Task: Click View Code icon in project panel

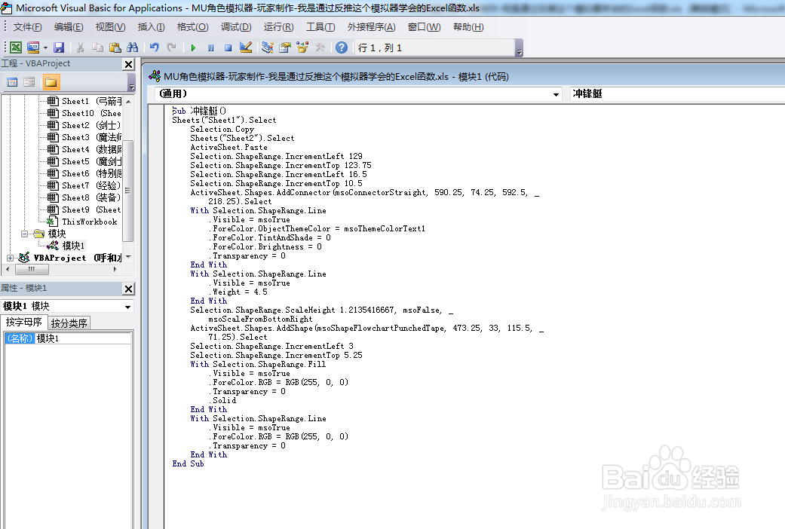Action: tap(13, 82)
